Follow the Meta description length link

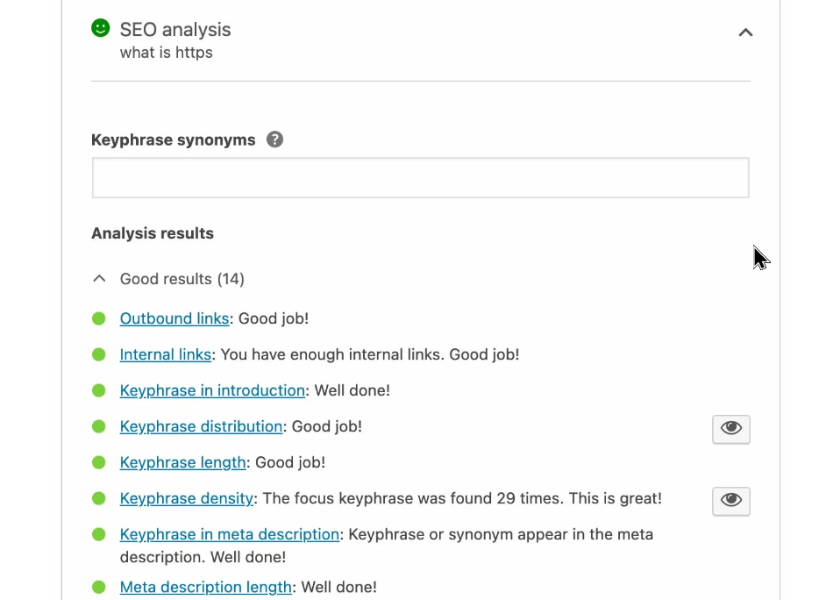[205, 587]
